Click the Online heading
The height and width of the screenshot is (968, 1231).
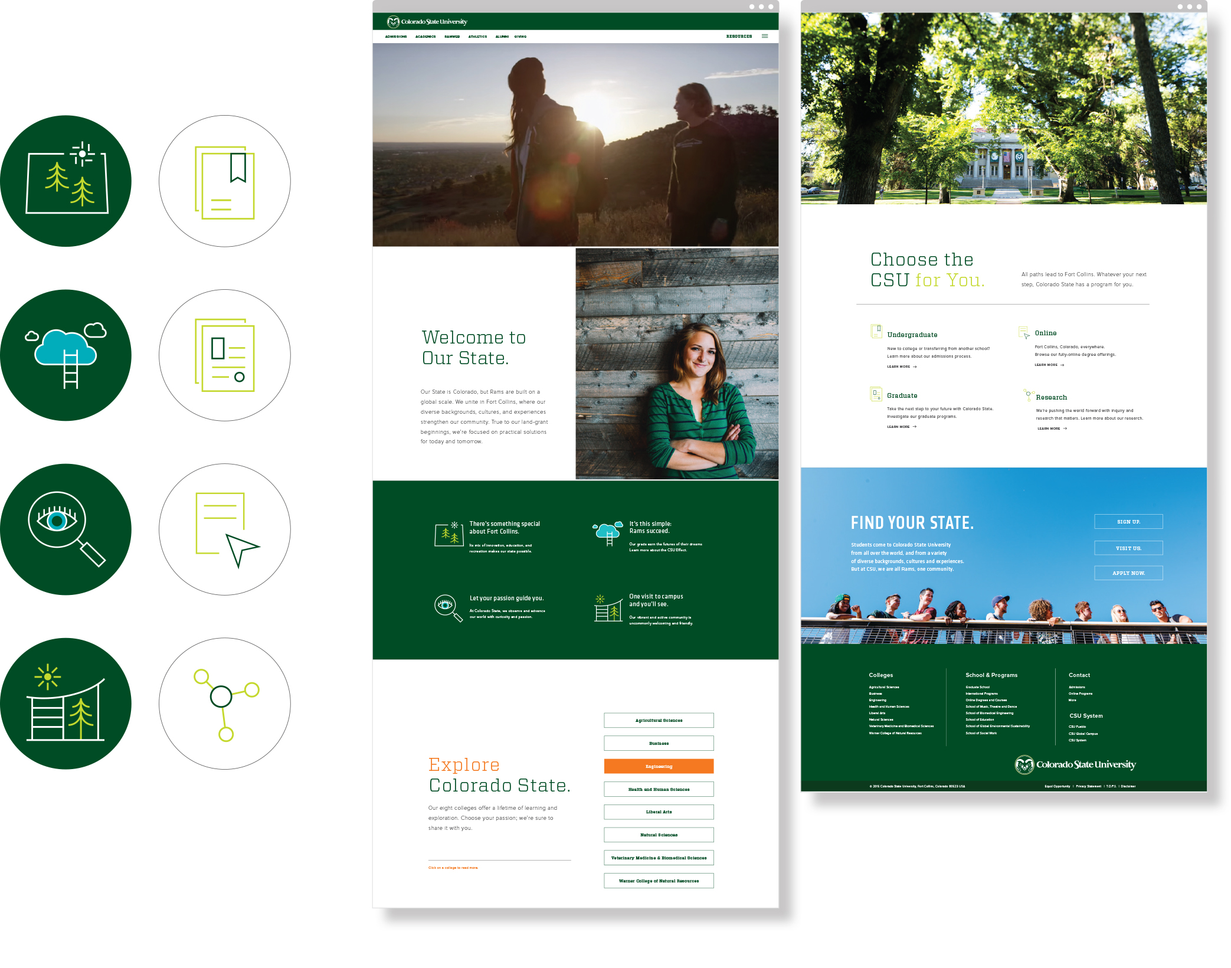click(1045, 333)
